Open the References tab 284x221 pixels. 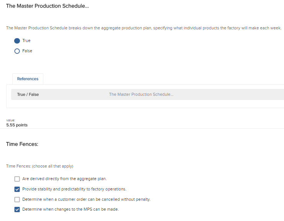(28, 79)
